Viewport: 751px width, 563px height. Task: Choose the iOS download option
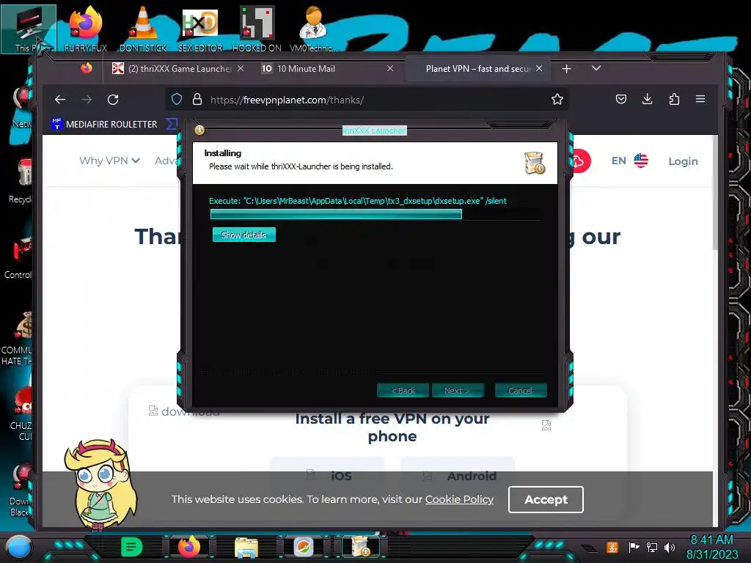[x=327, y=475]
